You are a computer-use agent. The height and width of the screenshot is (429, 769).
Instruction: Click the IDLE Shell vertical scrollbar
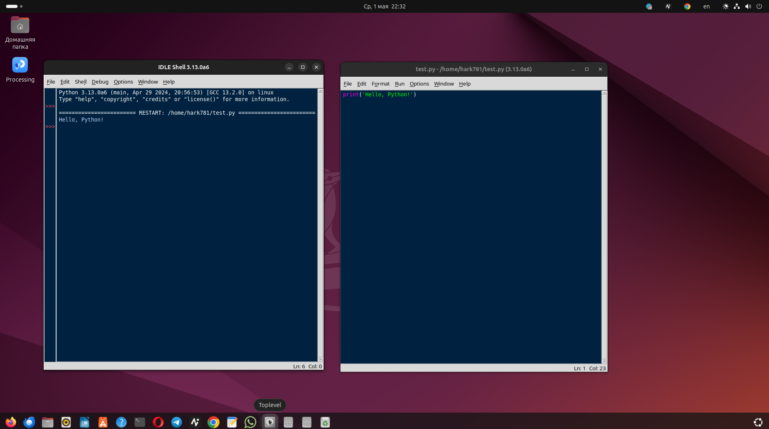point(320,225)
